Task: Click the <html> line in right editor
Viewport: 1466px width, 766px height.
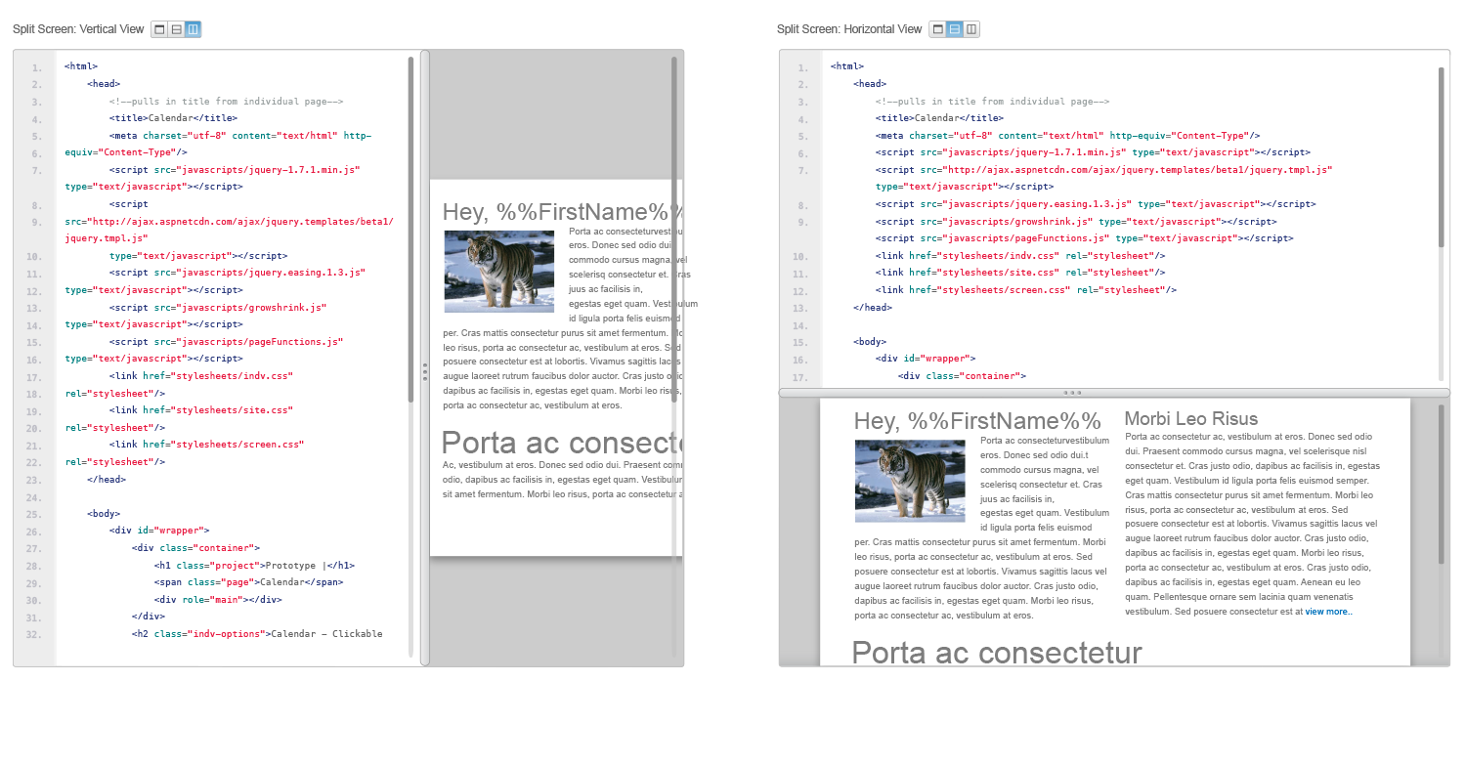Action: click(847, 66)
